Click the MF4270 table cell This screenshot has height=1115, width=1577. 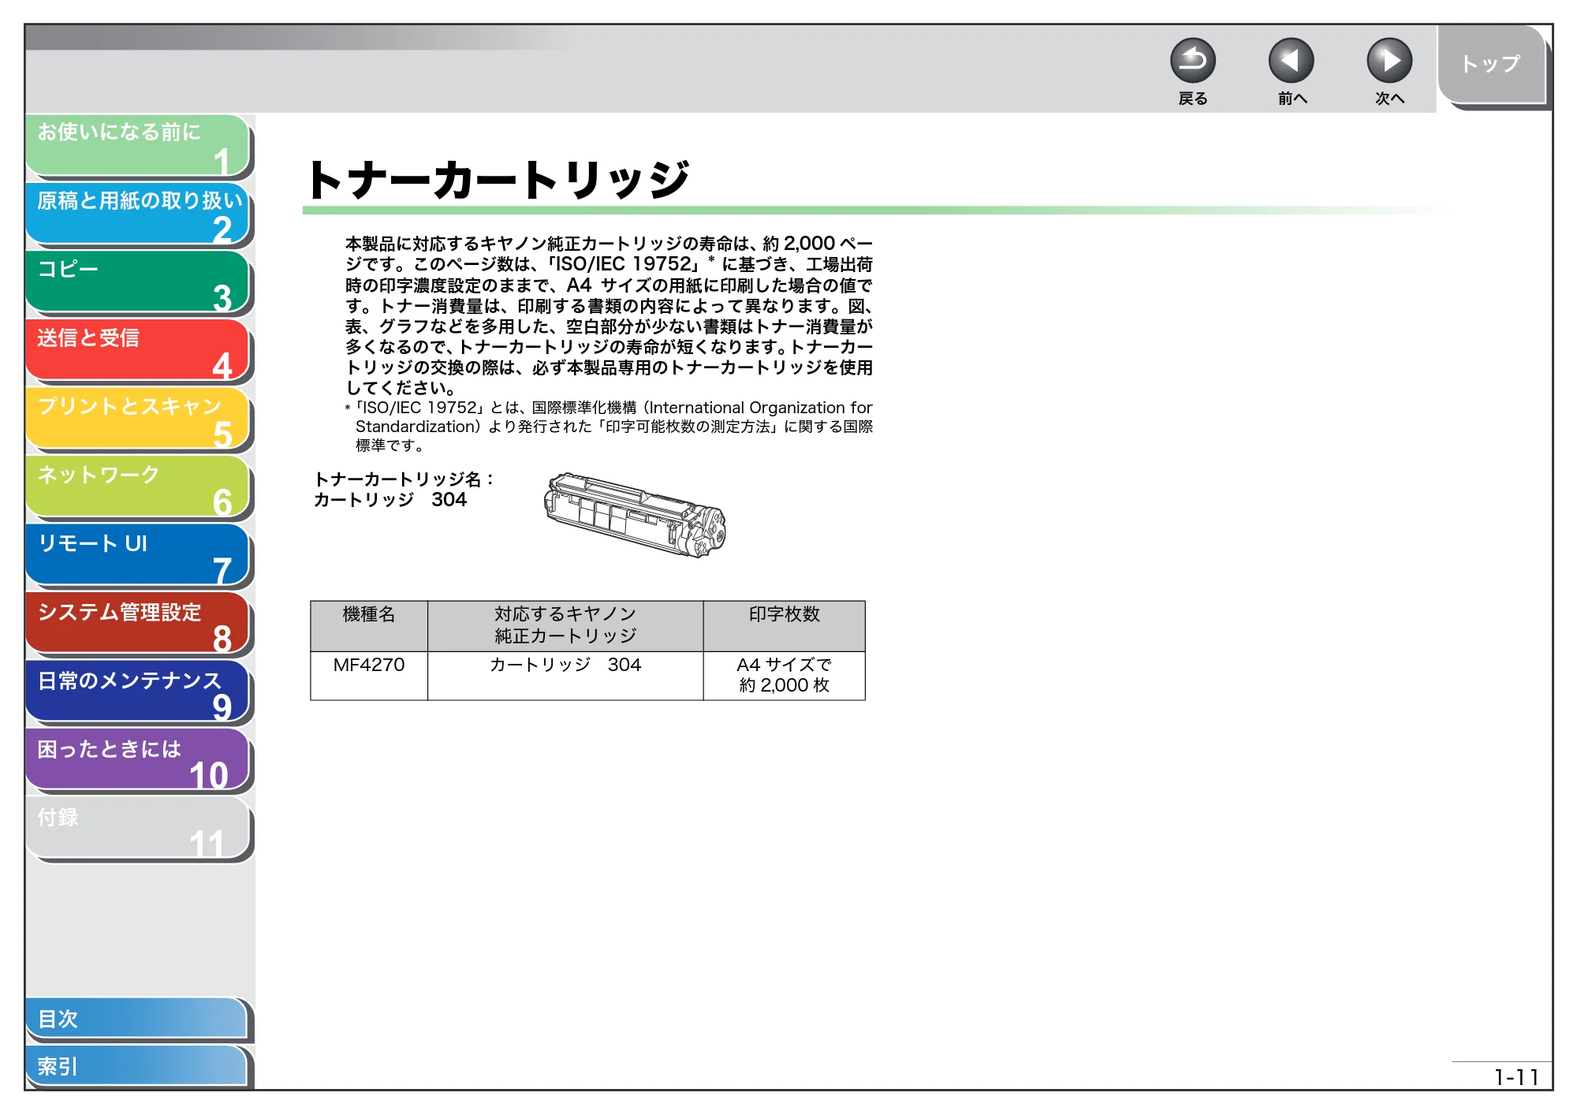[x=368, y=676]
